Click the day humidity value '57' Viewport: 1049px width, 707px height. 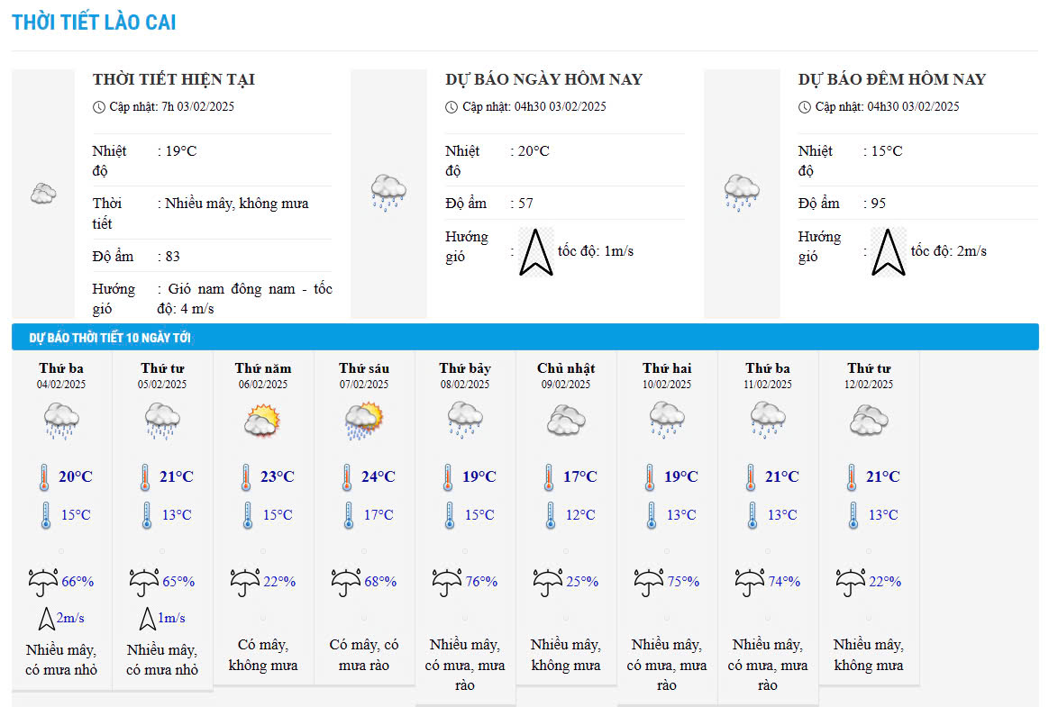[525, 204]
